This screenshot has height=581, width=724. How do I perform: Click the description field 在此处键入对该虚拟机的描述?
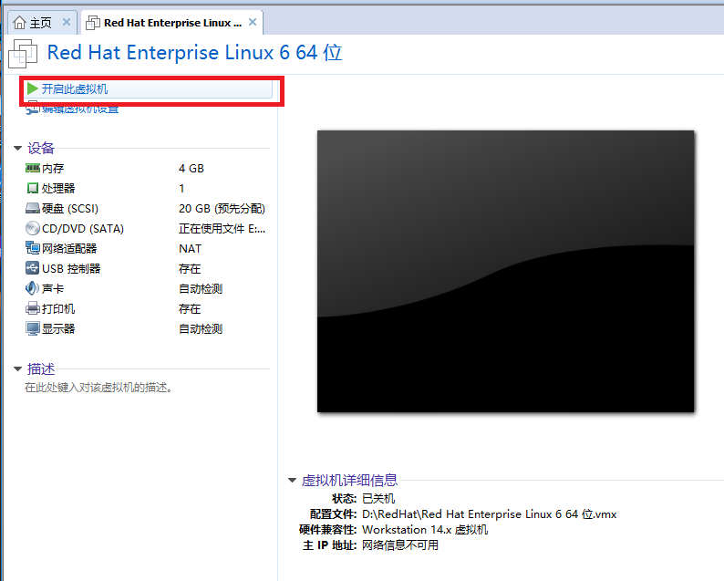click(98, 388)
